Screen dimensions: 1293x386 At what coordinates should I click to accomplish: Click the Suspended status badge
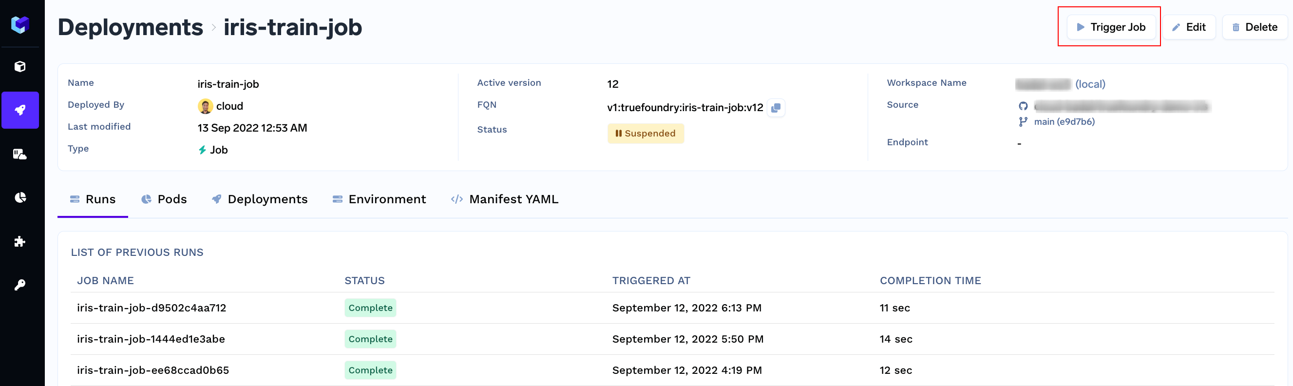[646, 134]
